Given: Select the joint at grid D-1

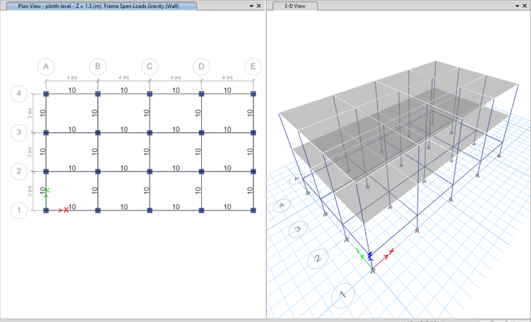Looking at the screenshot, I should pos(202,210).
